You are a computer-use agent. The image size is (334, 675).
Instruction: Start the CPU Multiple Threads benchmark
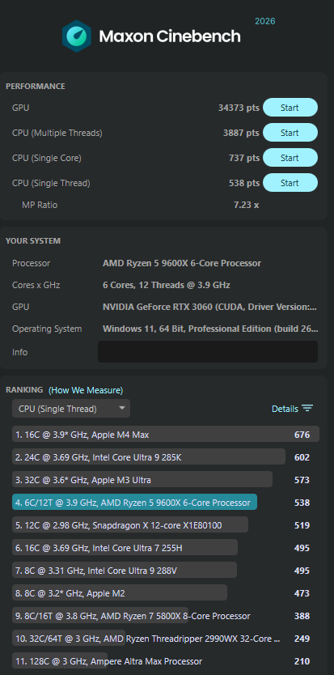coord(290,133)
